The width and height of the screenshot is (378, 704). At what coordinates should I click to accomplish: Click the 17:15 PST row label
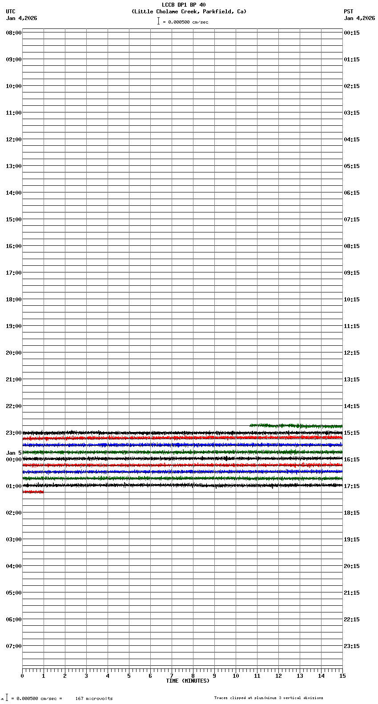[x=352, y=486]
